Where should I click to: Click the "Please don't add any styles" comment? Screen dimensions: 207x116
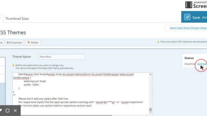(x=43, y=99)
